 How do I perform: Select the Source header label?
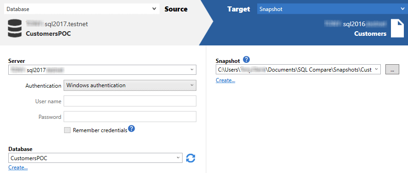176,9
